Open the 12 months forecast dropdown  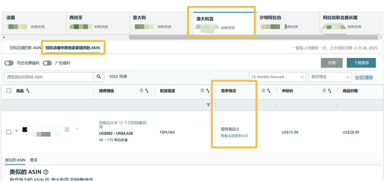277,77
